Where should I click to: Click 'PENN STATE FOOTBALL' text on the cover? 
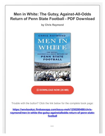tap(52, 58)
